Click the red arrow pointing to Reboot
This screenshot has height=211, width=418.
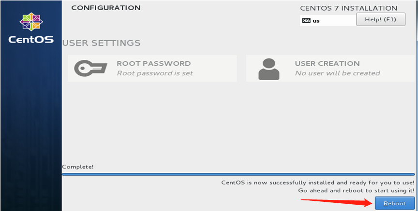click(x=337, y=201)
